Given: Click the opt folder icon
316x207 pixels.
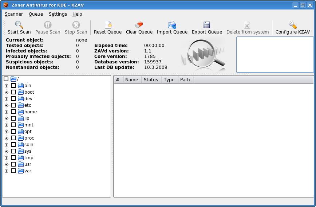Looking at the screenshot, I should [21, 132].
